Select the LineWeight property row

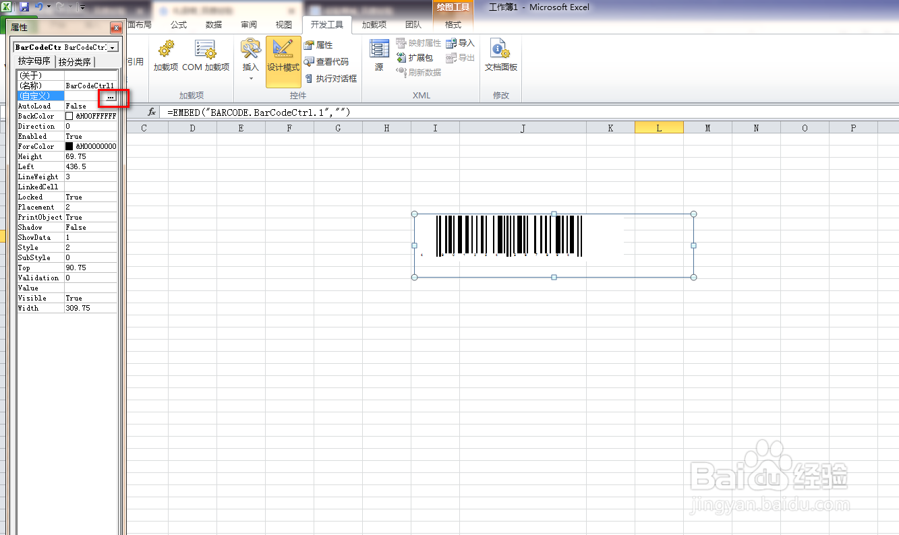click(67, 177)
